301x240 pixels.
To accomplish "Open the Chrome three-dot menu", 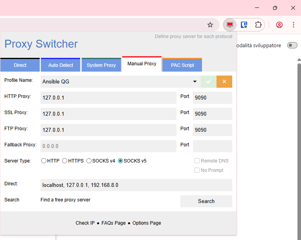I will click(x=294, y=25).
